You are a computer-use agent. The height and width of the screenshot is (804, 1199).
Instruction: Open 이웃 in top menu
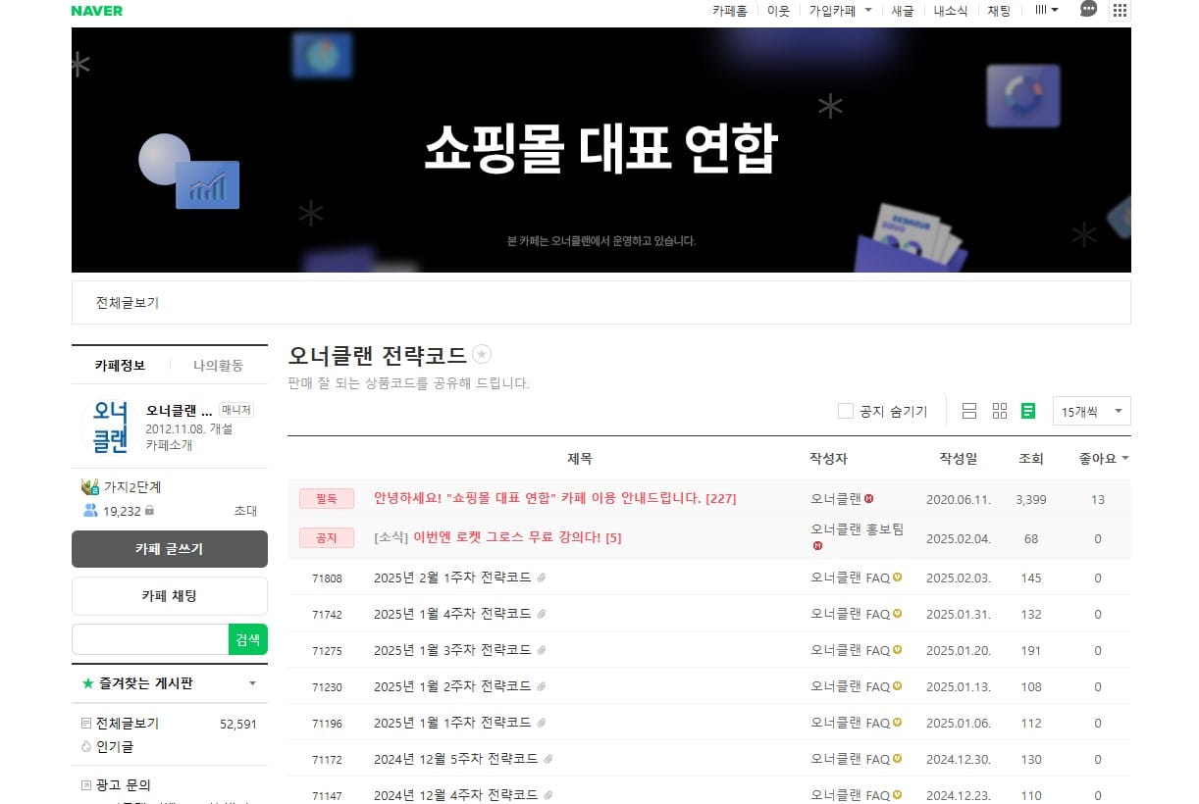[x=778, y=11]
